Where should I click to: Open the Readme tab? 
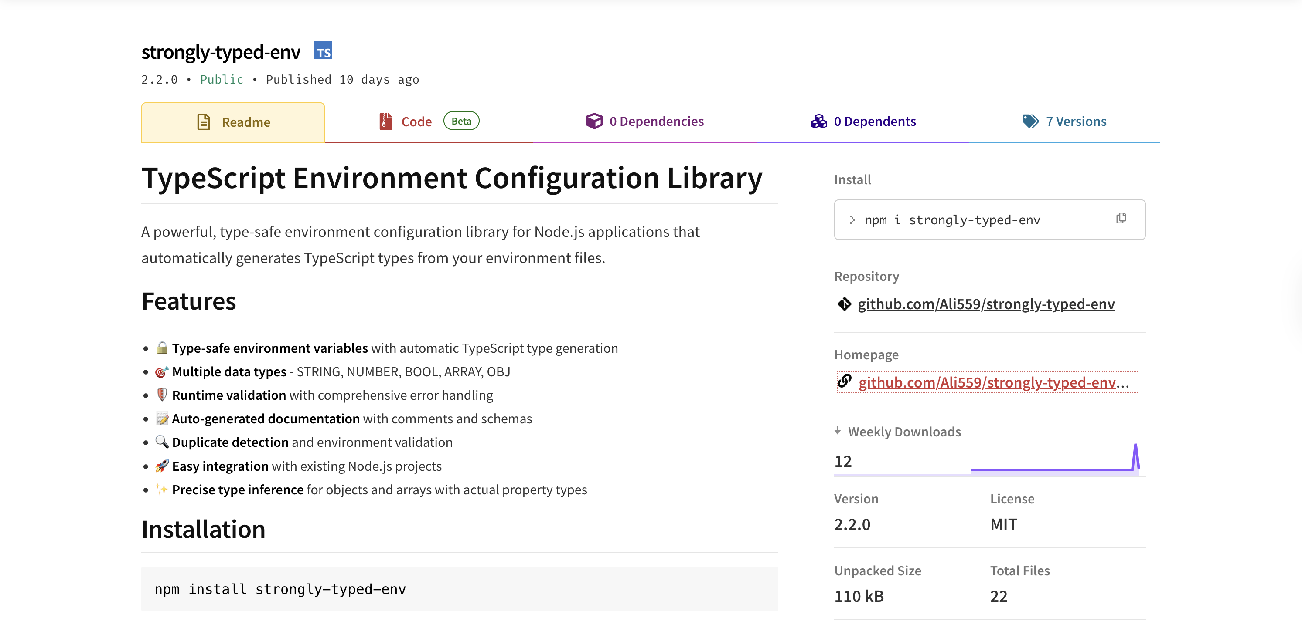(x=245, y=122)
